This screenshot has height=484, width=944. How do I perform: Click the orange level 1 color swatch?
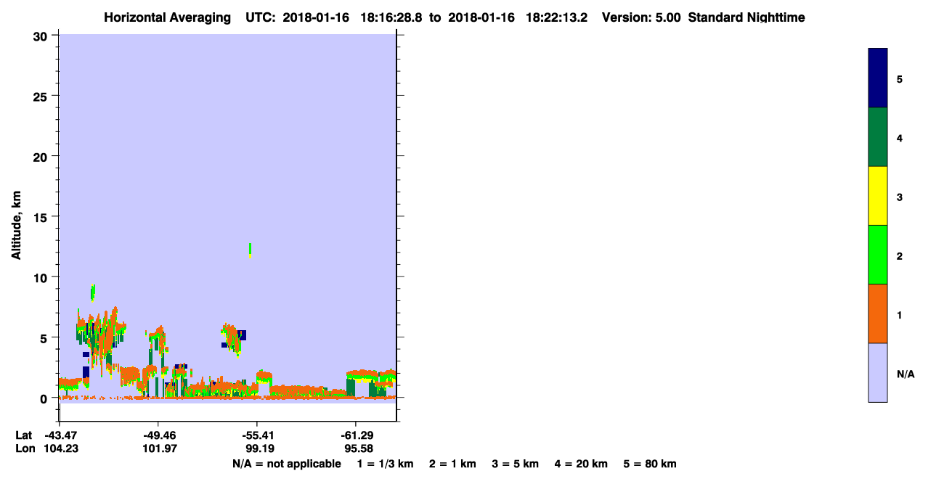coord(878,313)
